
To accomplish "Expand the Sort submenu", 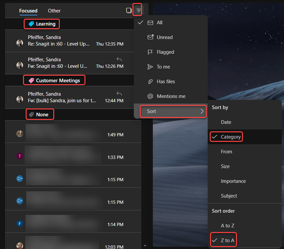I will coord(173,111).
